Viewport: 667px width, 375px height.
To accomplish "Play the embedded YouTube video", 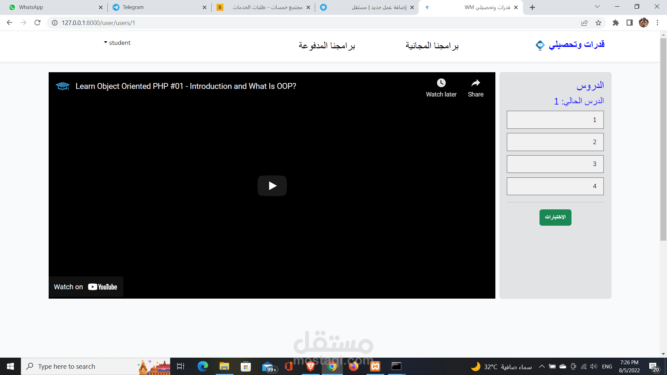I will click(272, 186).
